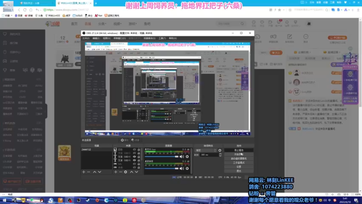Image resolution: width=362 pixels, height=204 pixels.
Task: Toggle lock on the first image source
Action: click(x=139, y=150)
